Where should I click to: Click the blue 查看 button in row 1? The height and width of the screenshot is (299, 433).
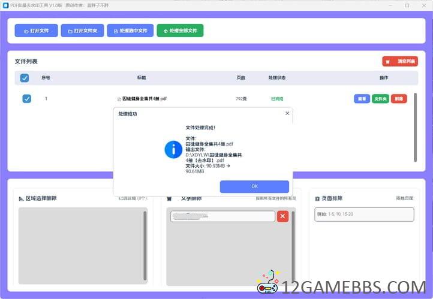pos(362,99)
